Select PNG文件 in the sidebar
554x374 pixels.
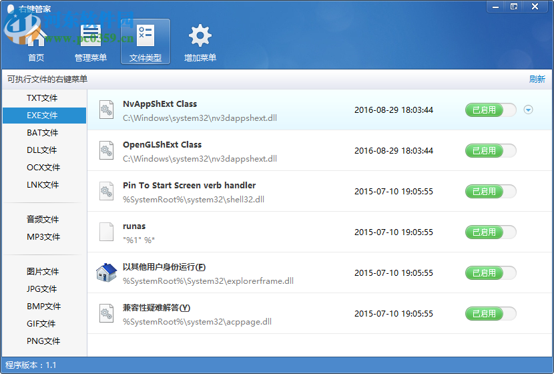44,341
